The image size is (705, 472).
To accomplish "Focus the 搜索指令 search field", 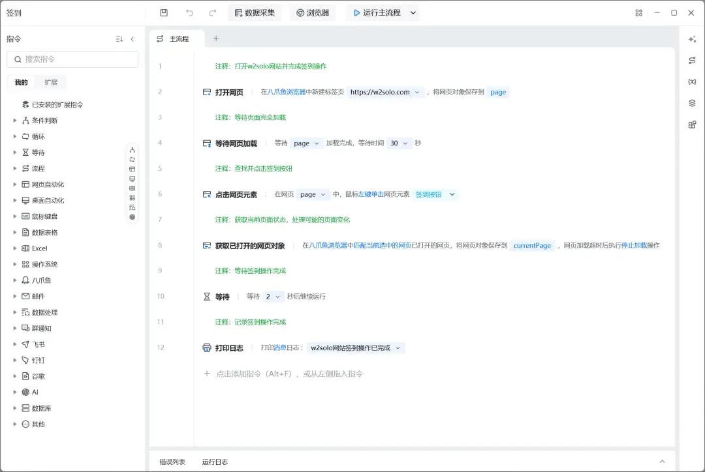I will point(72,59).
